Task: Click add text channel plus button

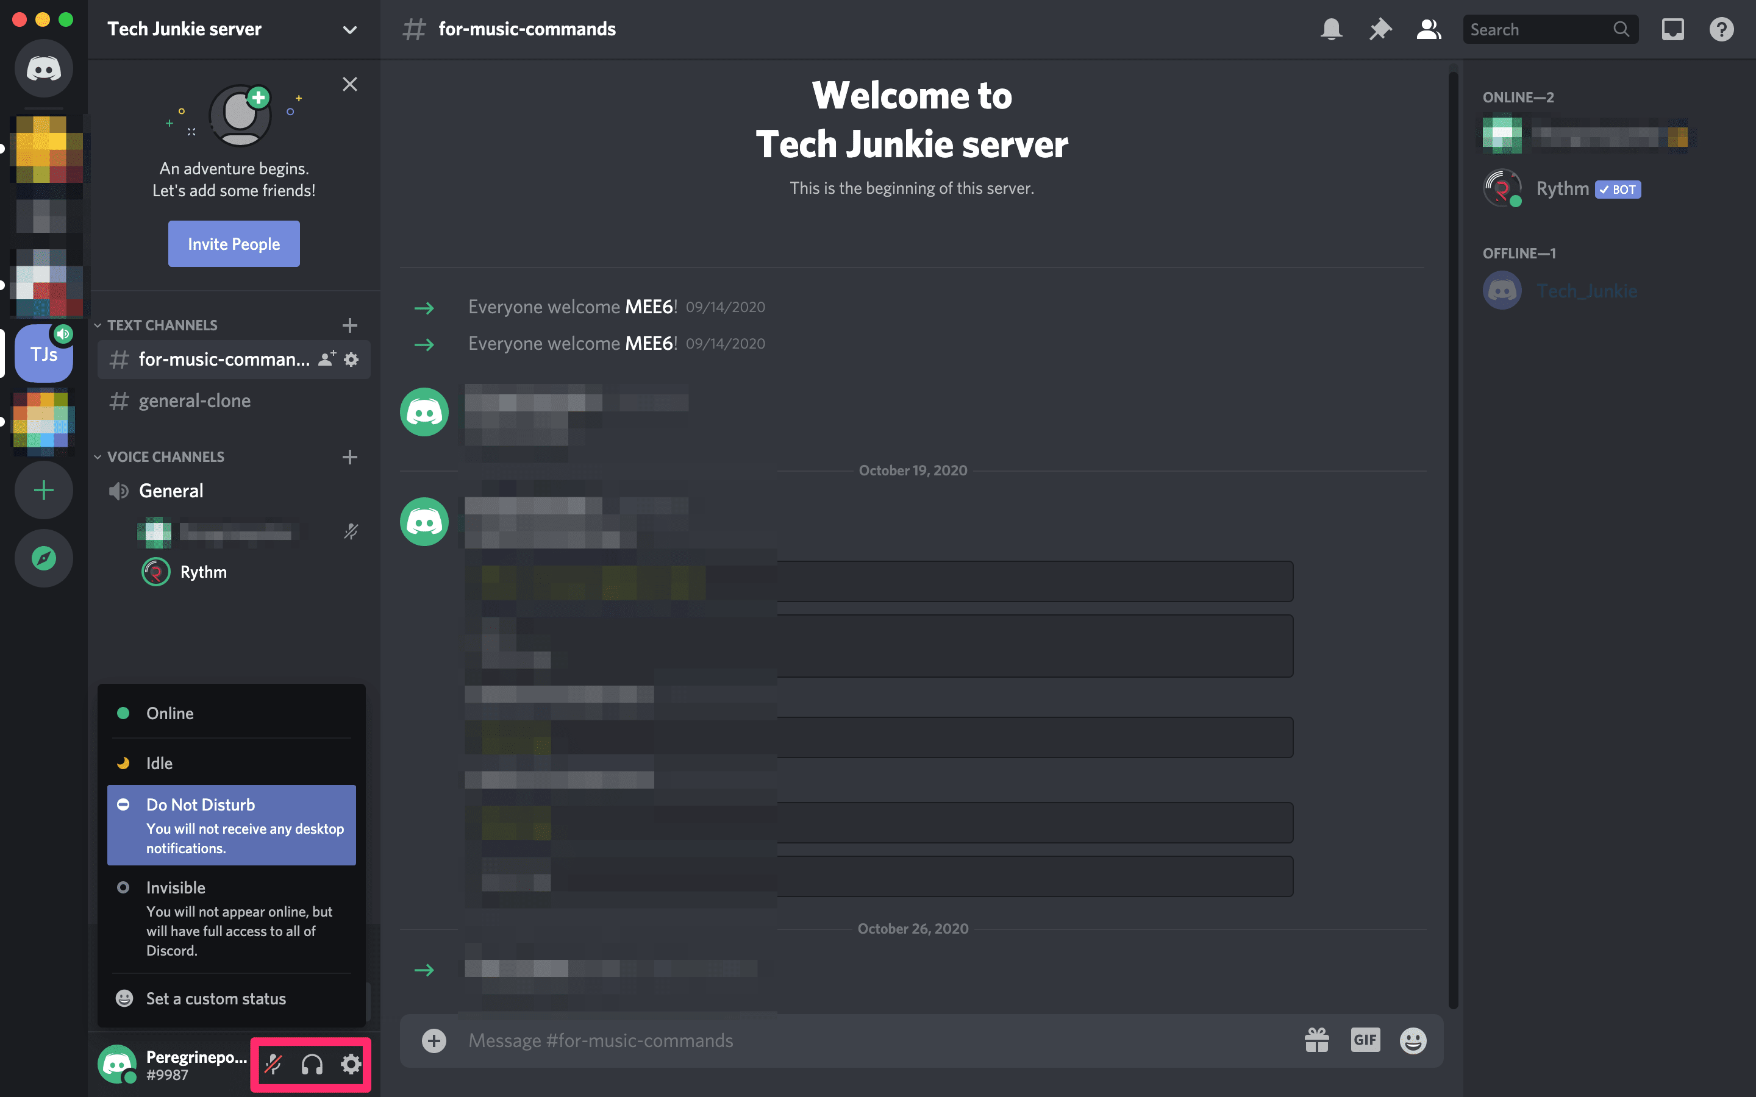Action: coord(351,325)
